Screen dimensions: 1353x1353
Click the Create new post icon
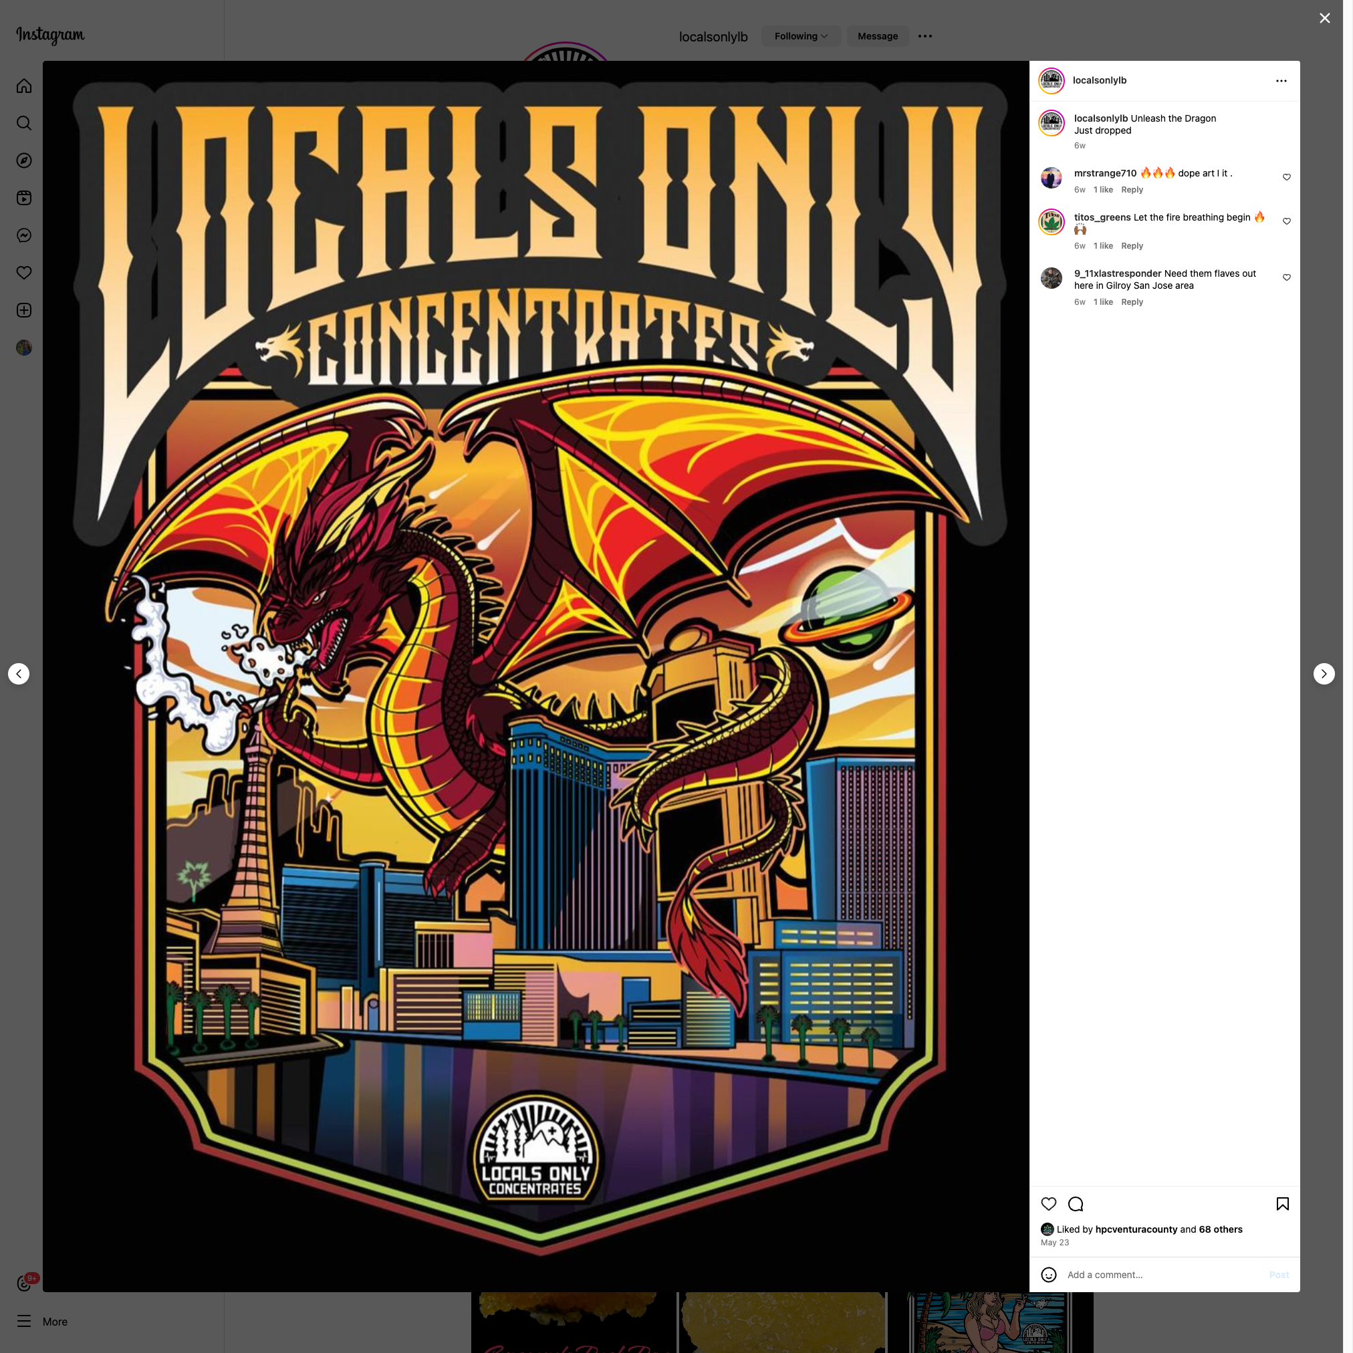[24, 310]
